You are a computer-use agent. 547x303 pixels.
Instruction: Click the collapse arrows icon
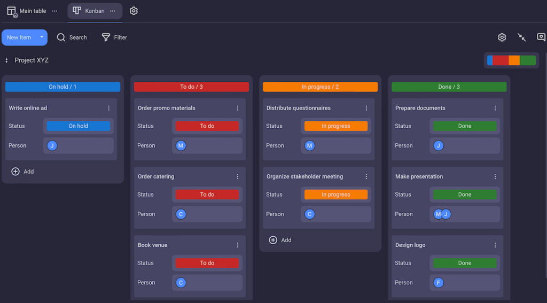point(521,37)
